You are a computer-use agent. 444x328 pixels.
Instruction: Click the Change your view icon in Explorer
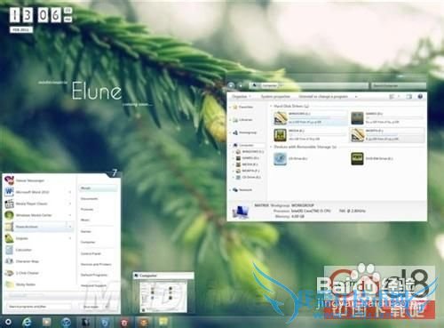click(x=392, y=97)
